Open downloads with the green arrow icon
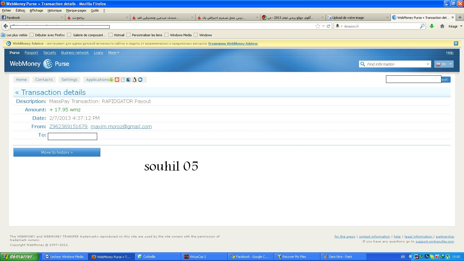This screenshot has width=464, height=261. point(432,26)
